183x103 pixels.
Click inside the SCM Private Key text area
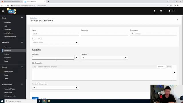click(102, 74)
